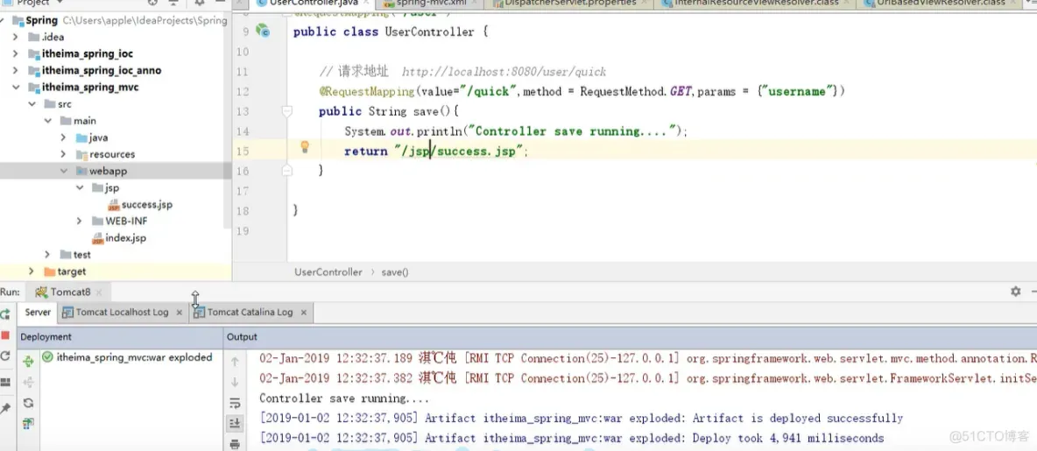
Task: Click the save() breadcrumb
Action: point(396,271)
